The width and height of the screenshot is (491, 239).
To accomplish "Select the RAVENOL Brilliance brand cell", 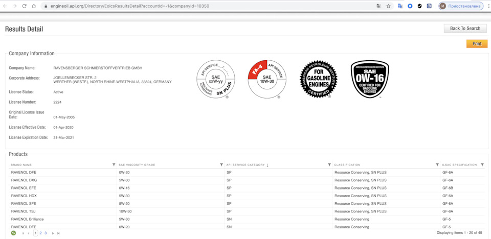I will tap(27, 219).
